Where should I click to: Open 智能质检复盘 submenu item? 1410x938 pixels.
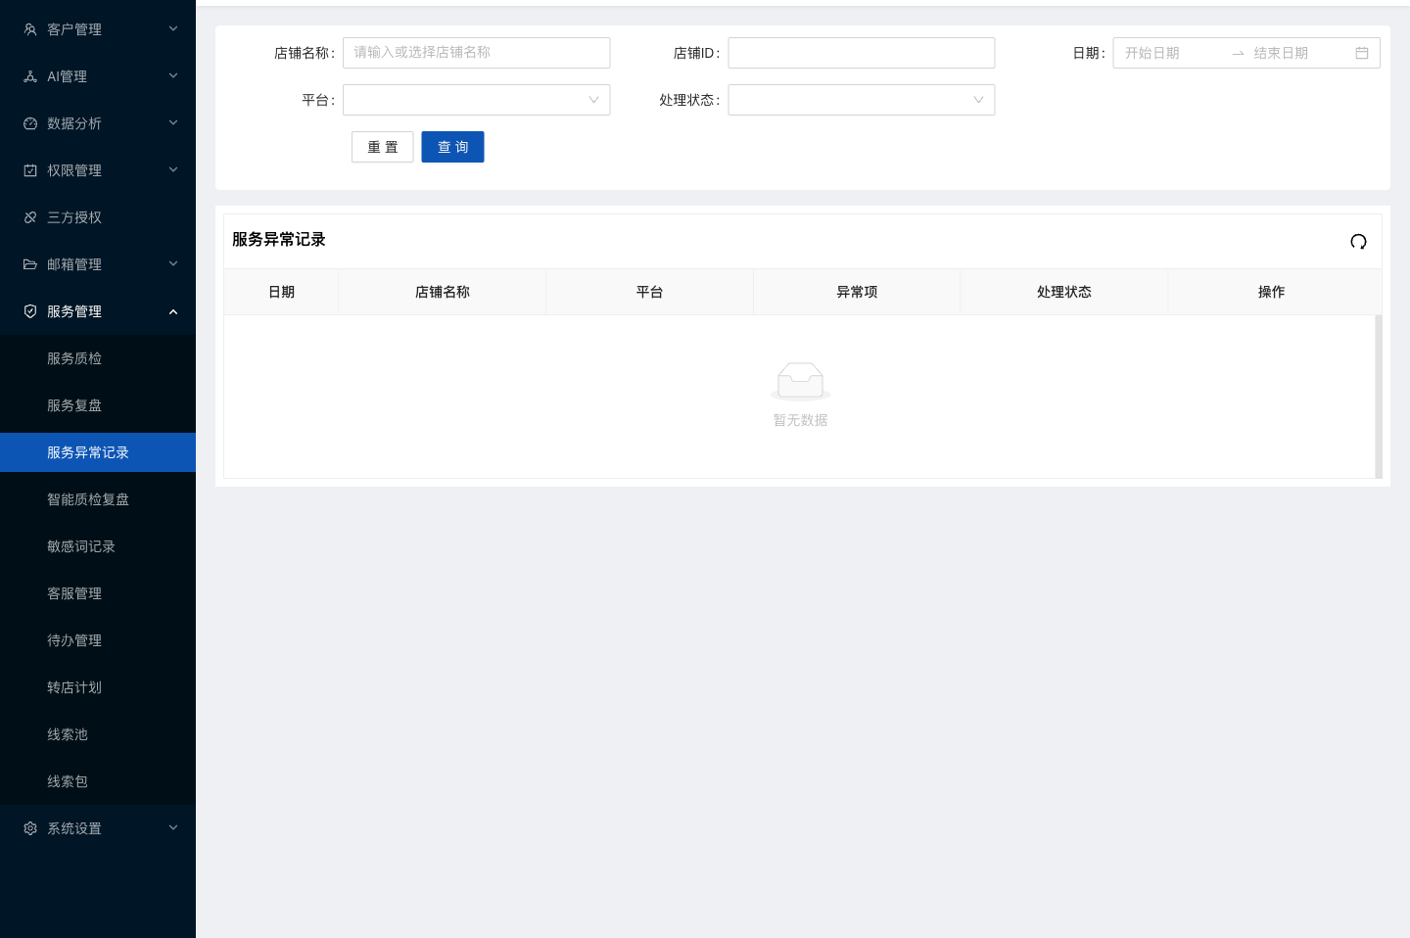[98, 499]
